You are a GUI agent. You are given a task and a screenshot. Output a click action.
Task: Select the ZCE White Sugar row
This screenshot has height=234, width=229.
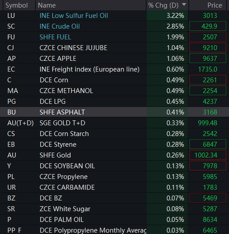click(x=114, y=209)
